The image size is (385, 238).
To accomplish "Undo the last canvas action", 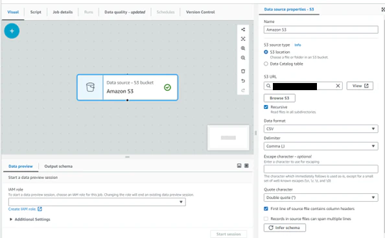I will [x=243, y=81].
